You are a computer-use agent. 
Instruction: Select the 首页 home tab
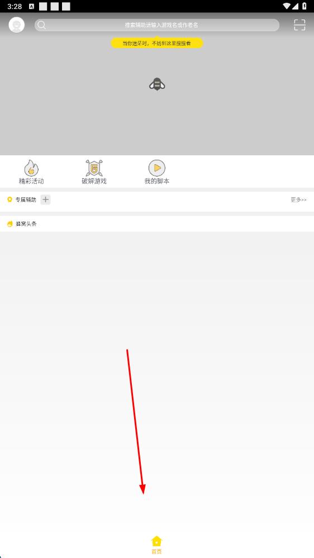click(x=156, y=545)
